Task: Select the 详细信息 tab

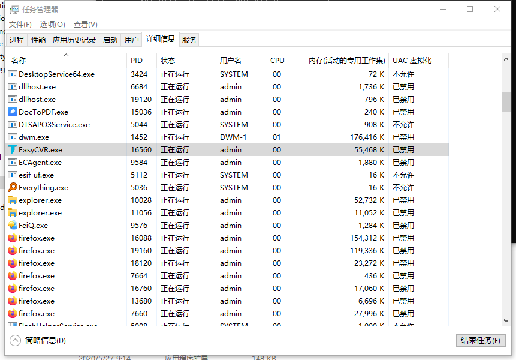Action: click(x=161, y=39)
